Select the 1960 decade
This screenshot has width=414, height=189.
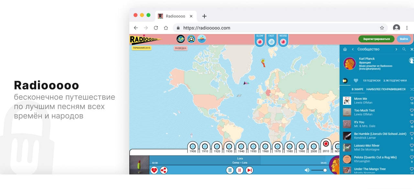coord(265,147)
